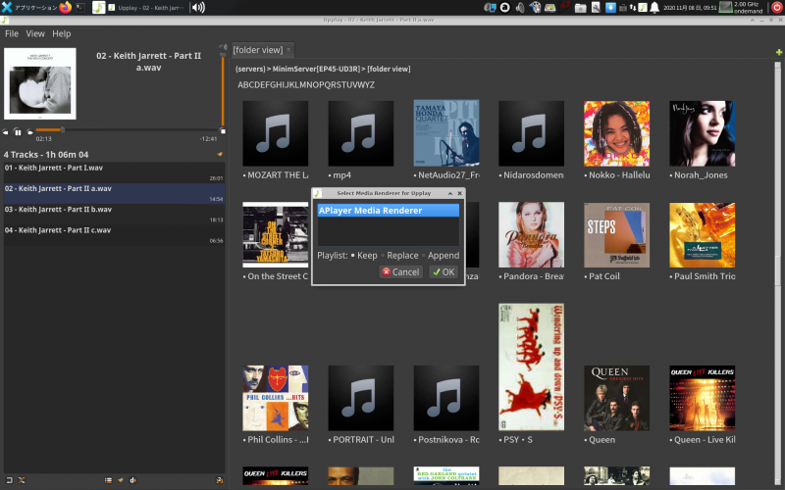This screenshot has height=490, width=785.
Task: Open the File menu
Action: tap(12, 33)
